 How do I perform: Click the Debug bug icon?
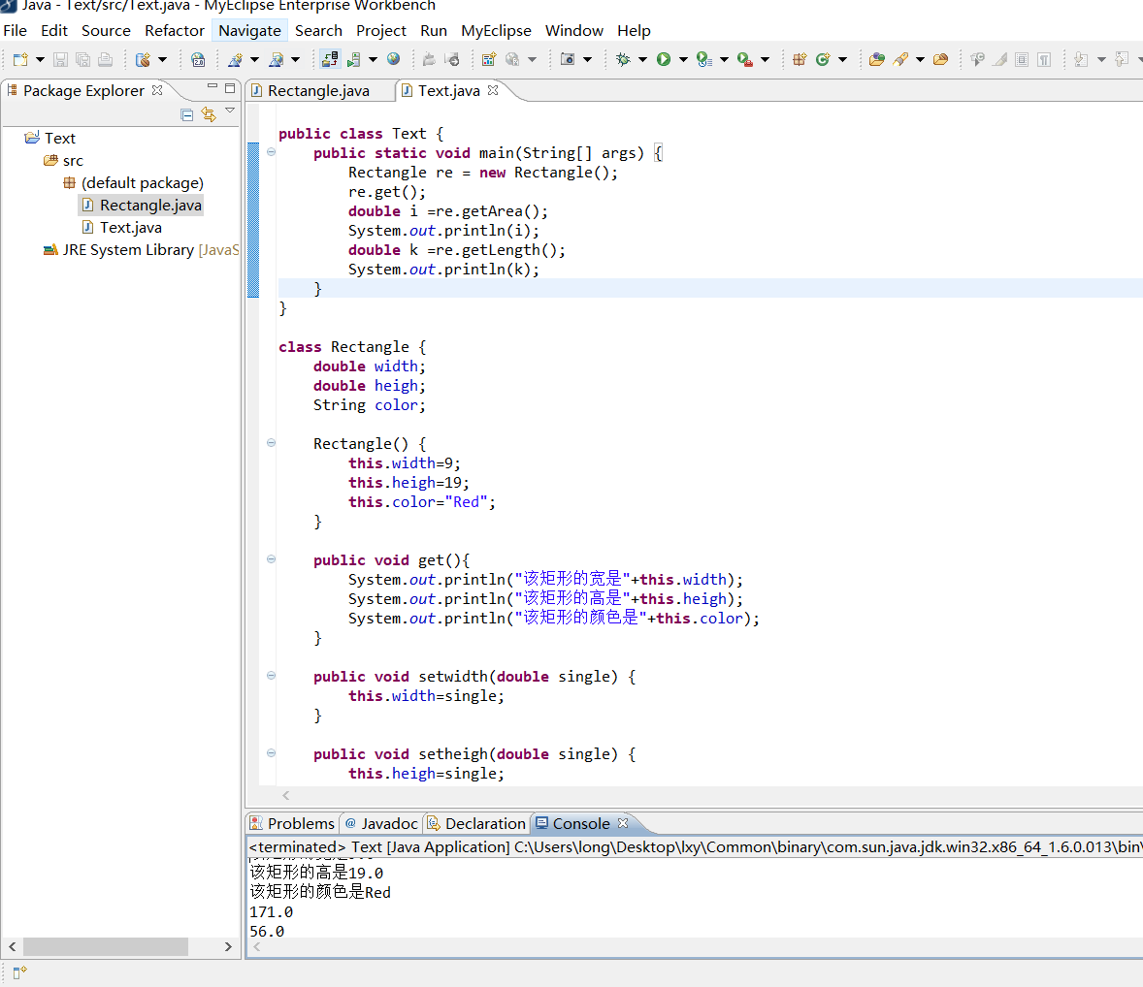tap(623, 59)
